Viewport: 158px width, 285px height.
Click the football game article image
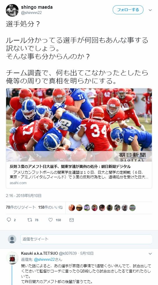79,125
